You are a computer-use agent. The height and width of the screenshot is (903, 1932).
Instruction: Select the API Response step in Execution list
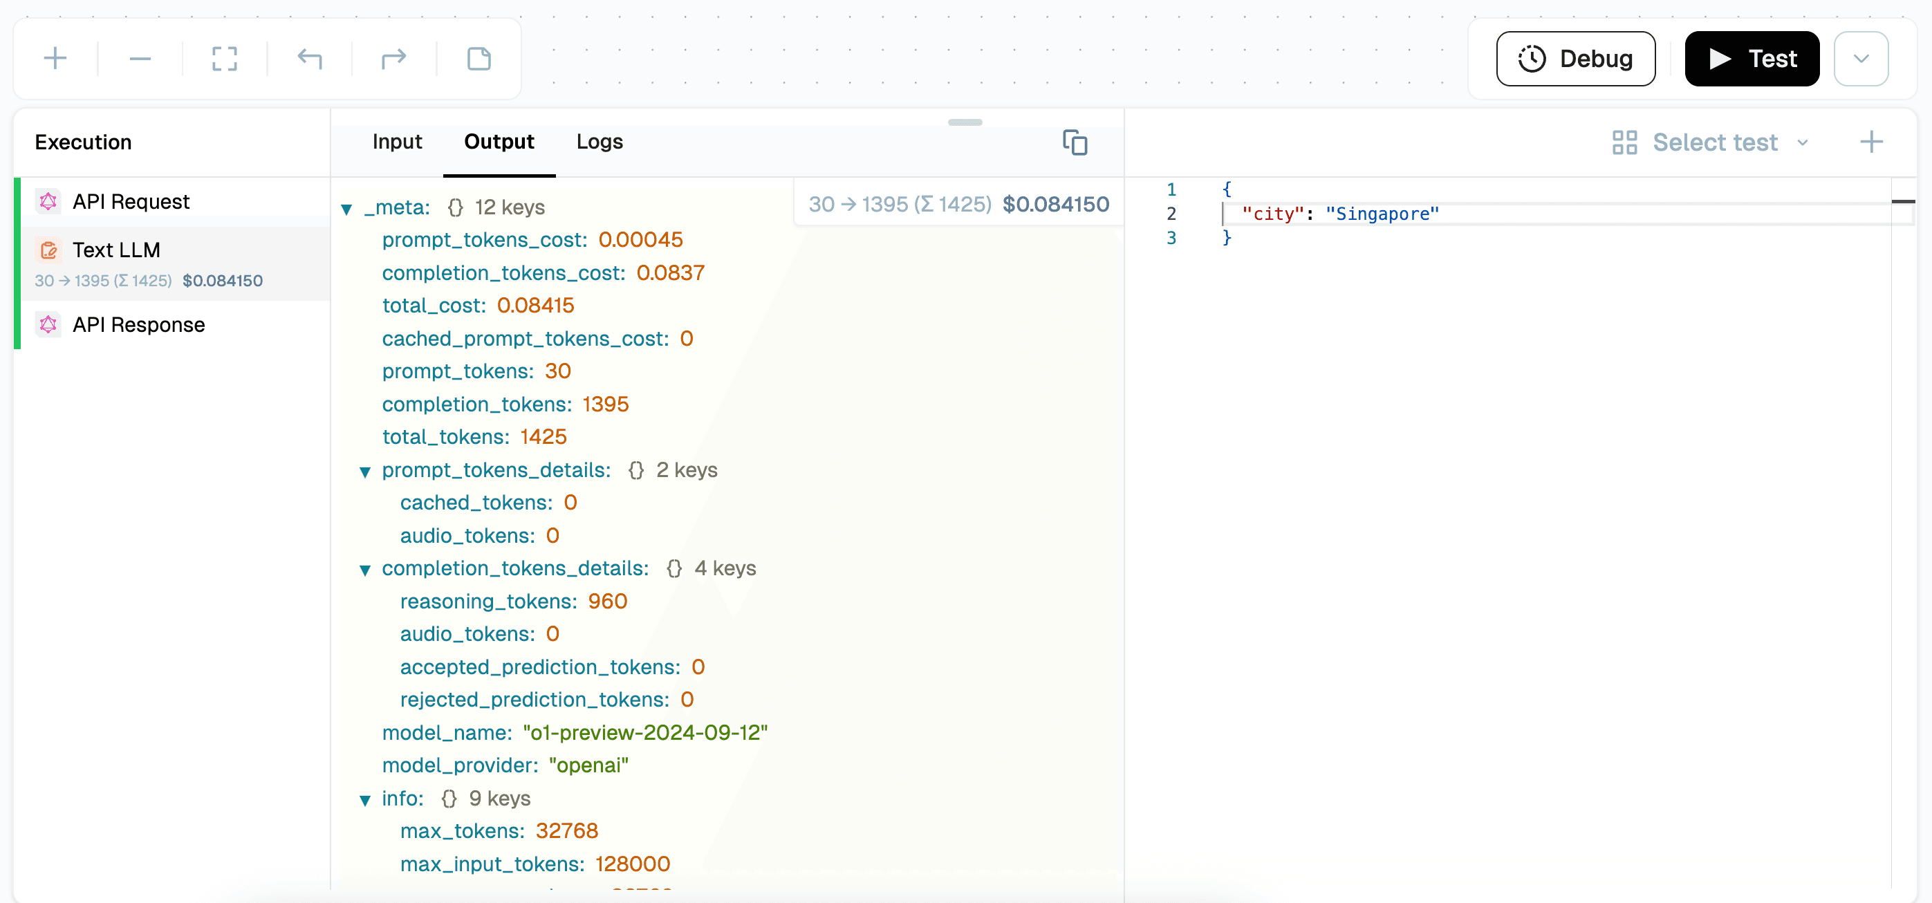(139, 324)
